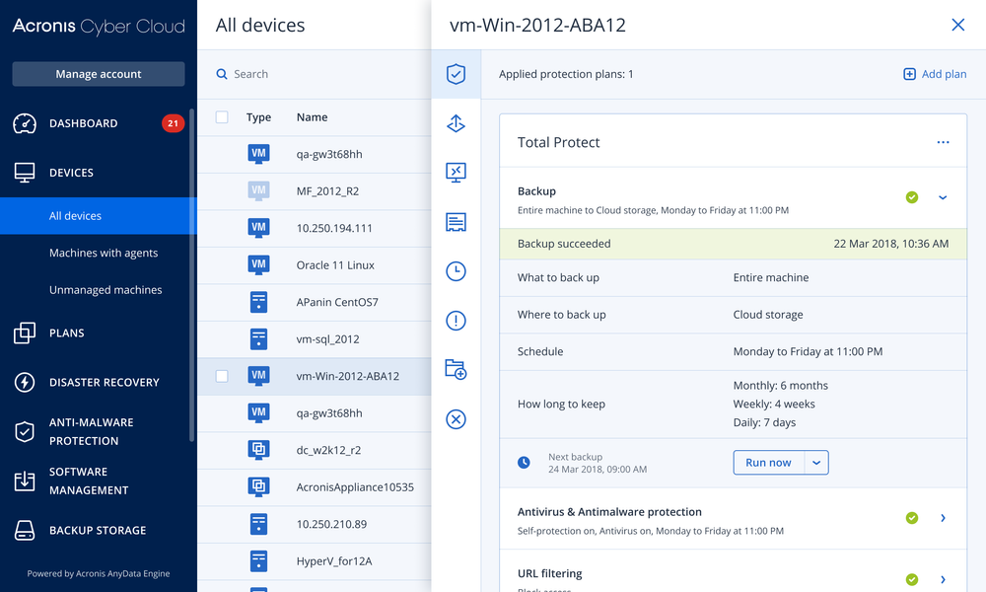Open the activities clock icon
This screenshot has height=592, width=986.
click(456, 271)
